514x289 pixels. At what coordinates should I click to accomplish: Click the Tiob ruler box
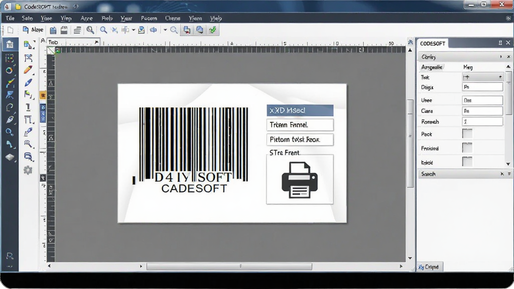tap(73, 42)
